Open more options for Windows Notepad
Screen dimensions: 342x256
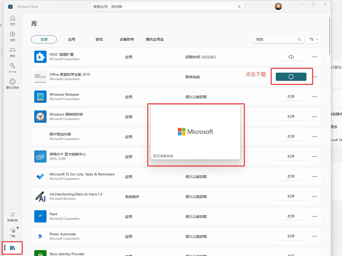pos(315,97)
